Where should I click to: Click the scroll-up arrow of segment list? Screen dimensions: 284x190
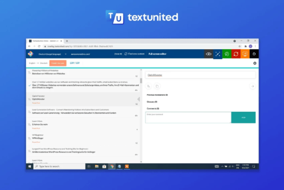coord(141,70)
